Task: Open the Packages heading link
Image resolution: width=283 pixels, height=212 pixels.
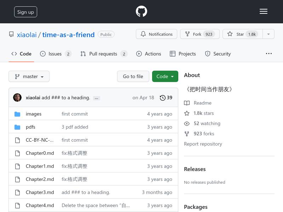Action: point(196,207)
